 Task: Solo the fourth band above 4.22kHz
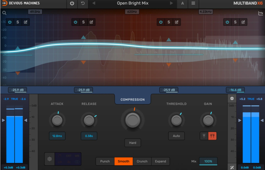tap(235, 22)
